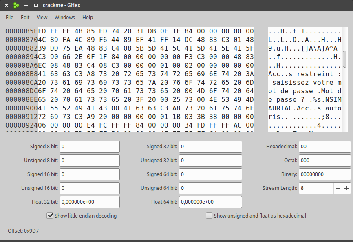Click first byte 4C in row 00000870
The height and width of the screenshot is (242, 353).
click(42, 40)
